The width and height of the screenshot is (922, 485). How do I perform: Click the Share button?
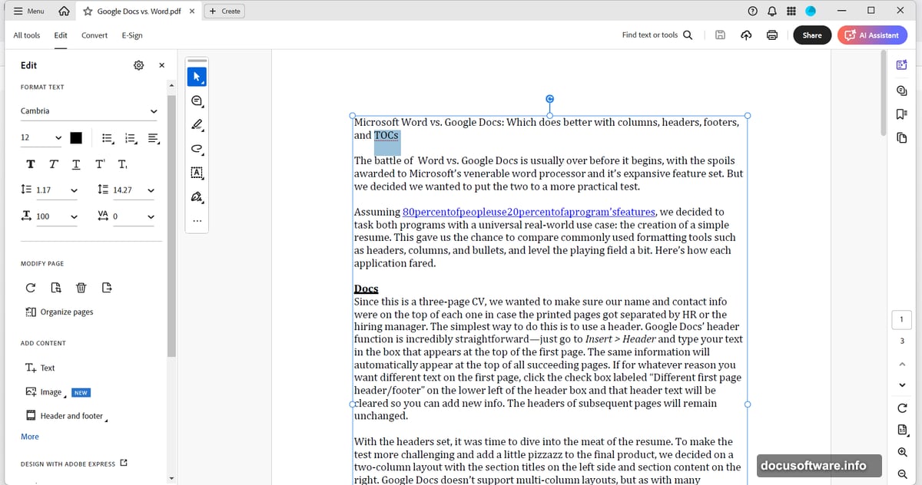coord(812,35)
